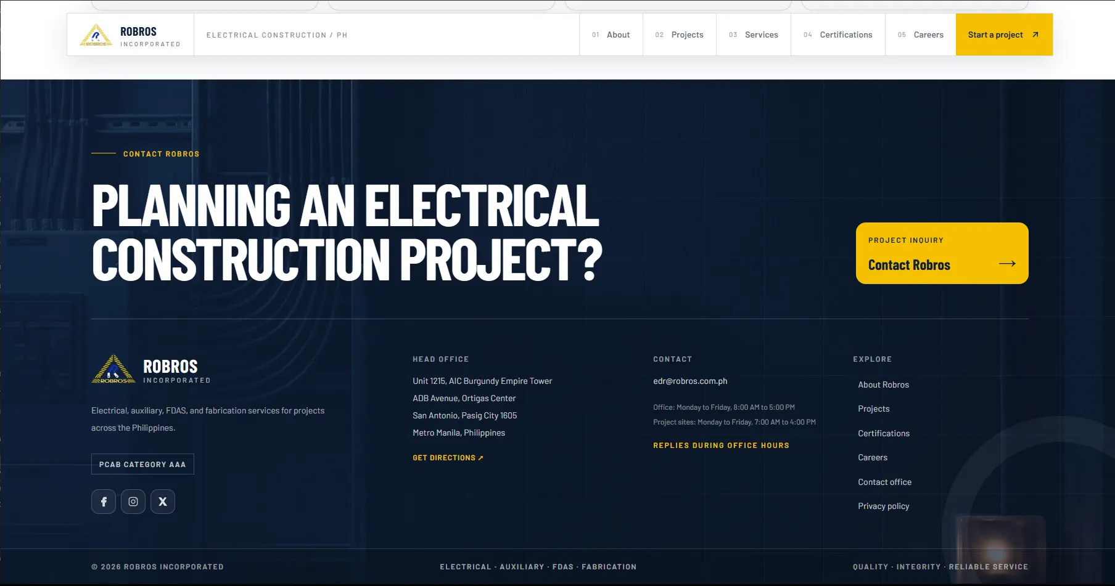Open Contact office footer link

pos(884,482)
